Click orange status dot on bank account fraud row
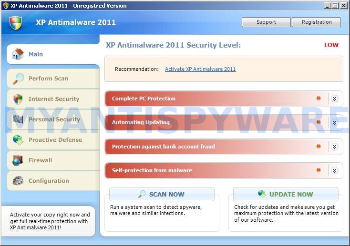The width and height of the screenshot is (350, 246). [x=319, y=146]
